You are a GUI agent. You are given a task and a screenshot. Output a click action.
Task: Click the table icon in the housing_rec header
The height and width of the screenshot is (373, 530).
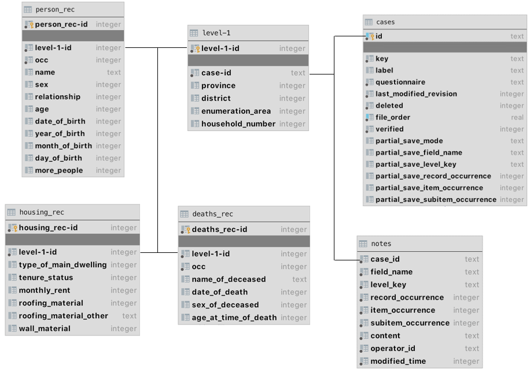pyautogui.click(x=12, y=212)
